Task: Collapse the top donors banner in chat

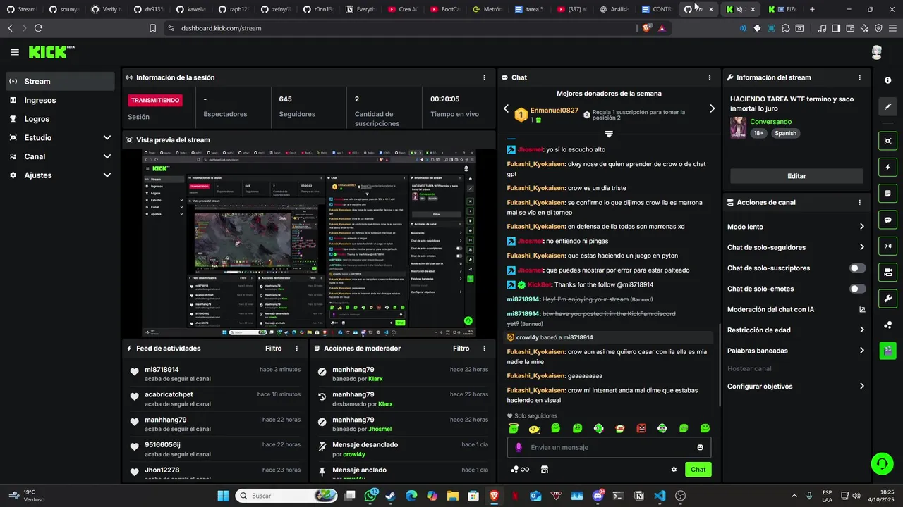Action: (x=609, y=134)
